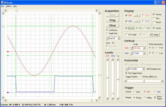The image size is (166, 107).
Task: Click the CH1 level slider down arrow
Action: point(107,98)
